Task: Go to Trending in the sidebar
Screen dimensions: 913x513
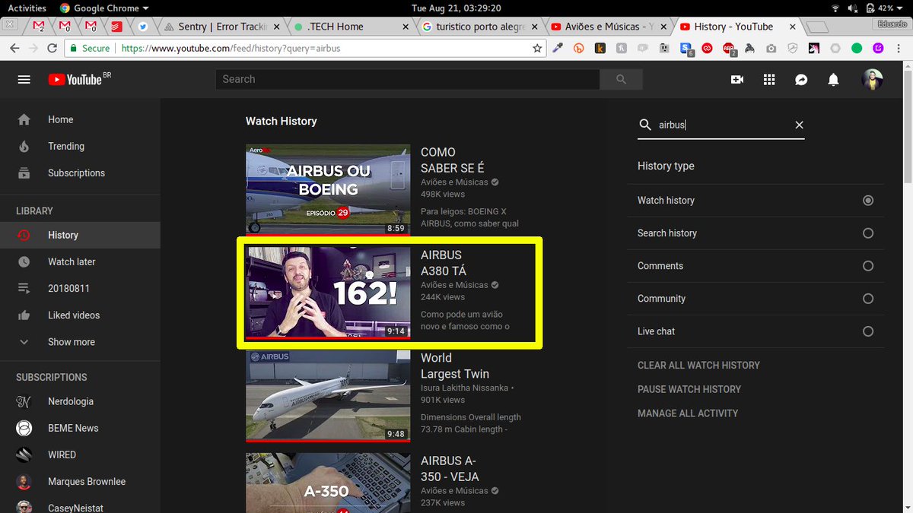Action: click(x=80, y=146)
